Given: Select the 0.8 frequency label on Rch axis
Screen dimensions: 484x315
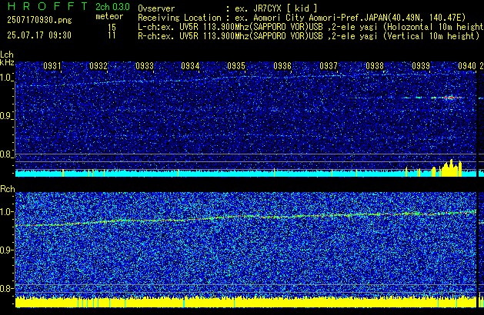Looking at the screenshot, I should pos(6,288).
